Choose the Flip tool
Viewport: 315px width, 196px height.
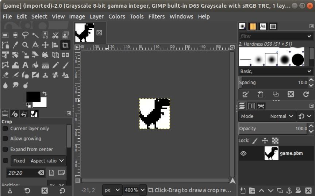(65, 55)
